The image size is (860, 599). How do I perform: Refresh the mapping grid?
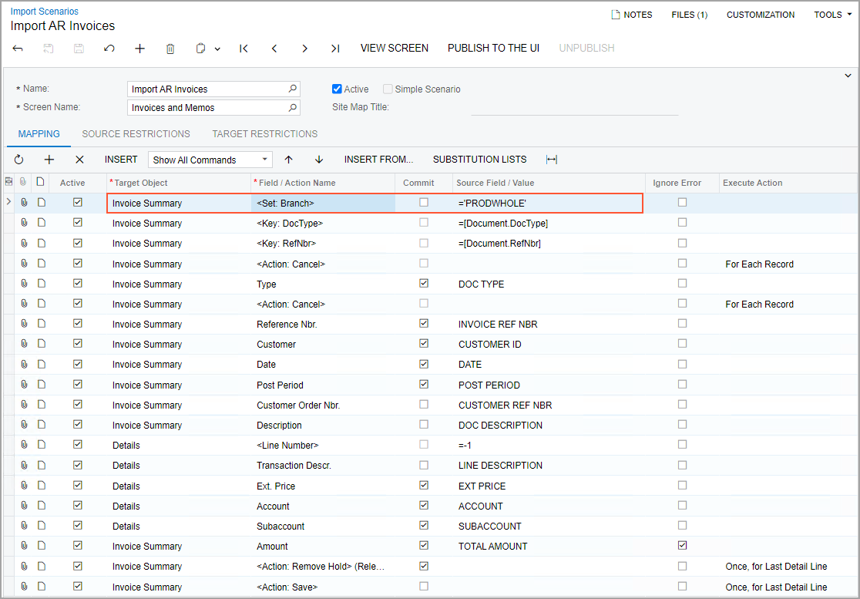pyautogui.click(x=19, y=160)
